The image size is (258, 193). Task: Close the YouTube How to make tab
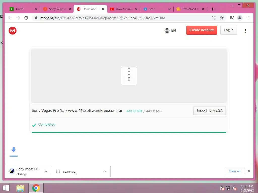point(136,9)
